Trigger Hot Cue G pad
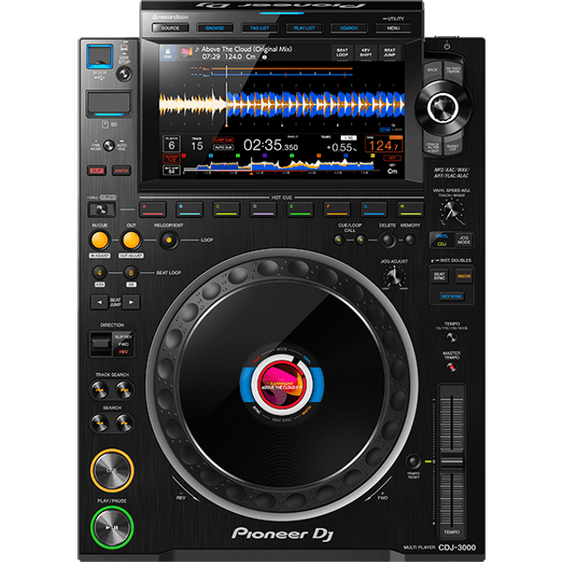This screenshot has width=562, height=562. click(374, 210)
